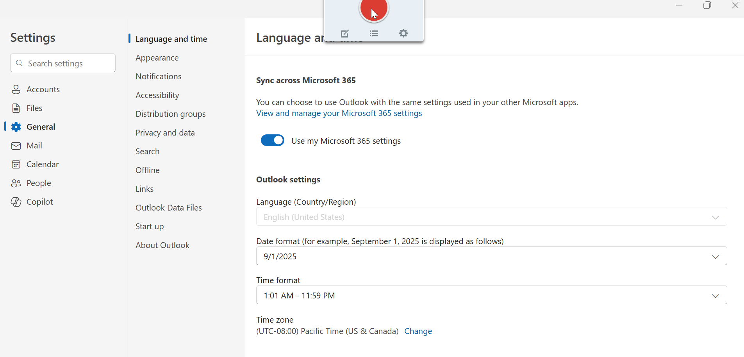Go to Accessibility settings
This screenshot has width=744, height=357.
point(157,95)
